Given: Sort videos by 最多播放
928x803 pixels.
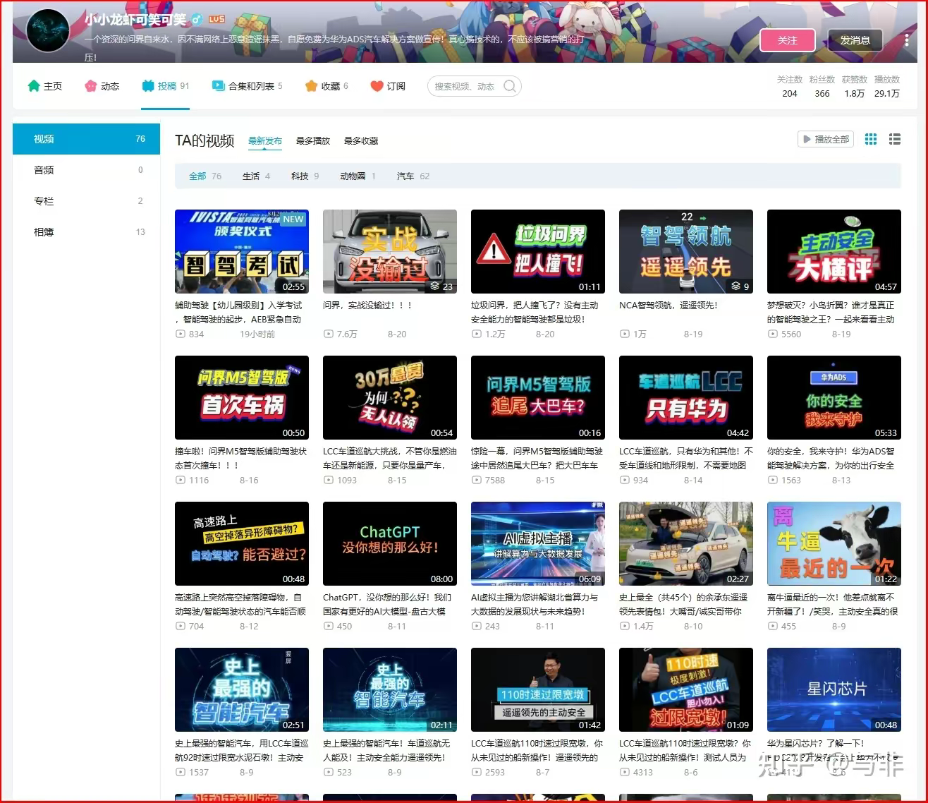Looking at the screenshot, I should (x=313, y=141).
